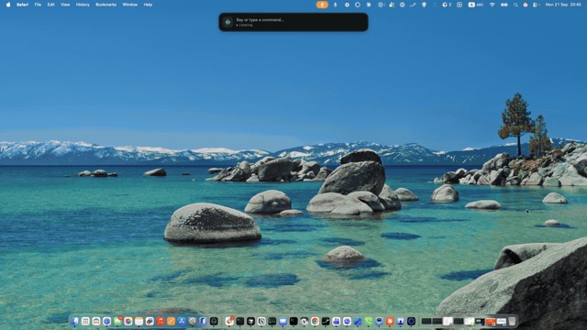Open Finder from the Dock
Viewport: 587px width, 330px height.
74,321
